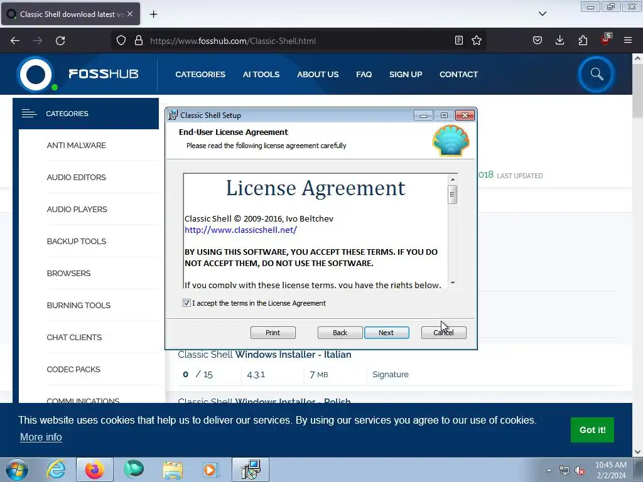
Task: Bookmark this page with star icon
Action: point(476,40)
